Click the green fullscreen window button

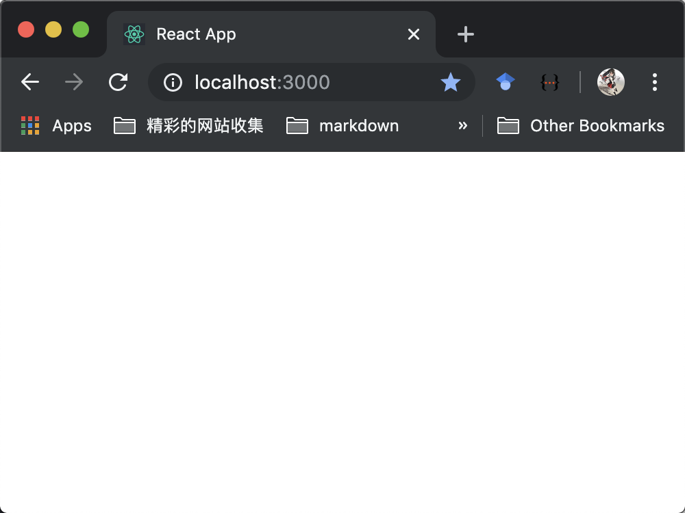[81, 30]
